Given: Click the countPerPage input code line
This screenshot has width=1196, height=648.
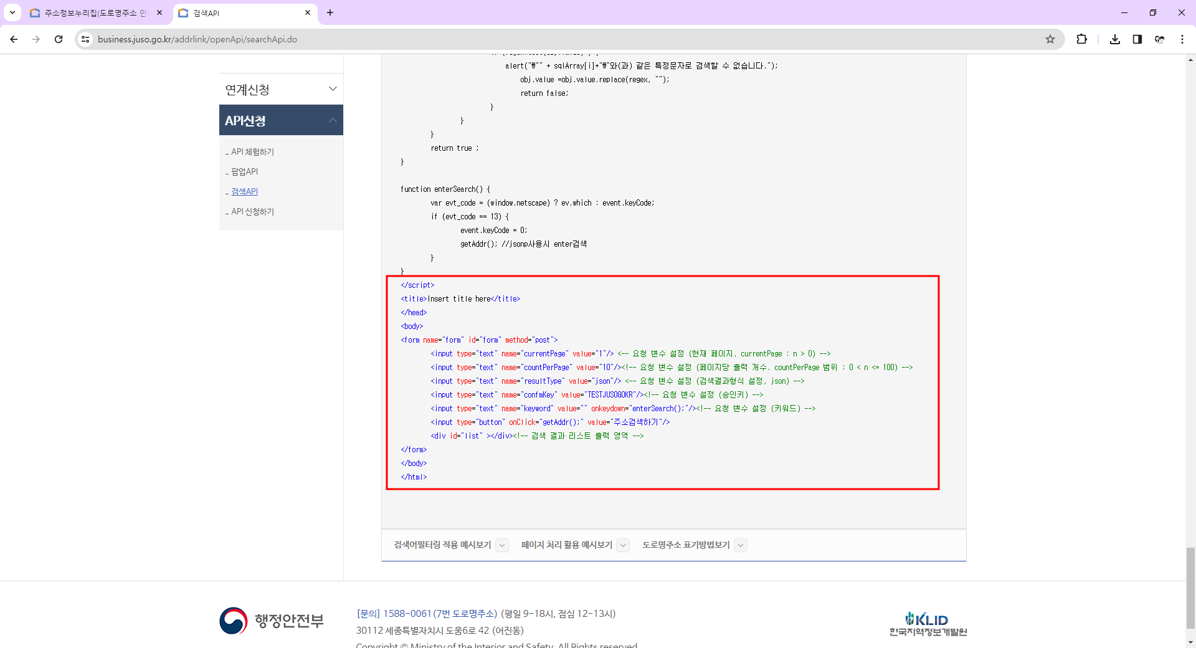Looking at the screenshot, I should 672,368.
